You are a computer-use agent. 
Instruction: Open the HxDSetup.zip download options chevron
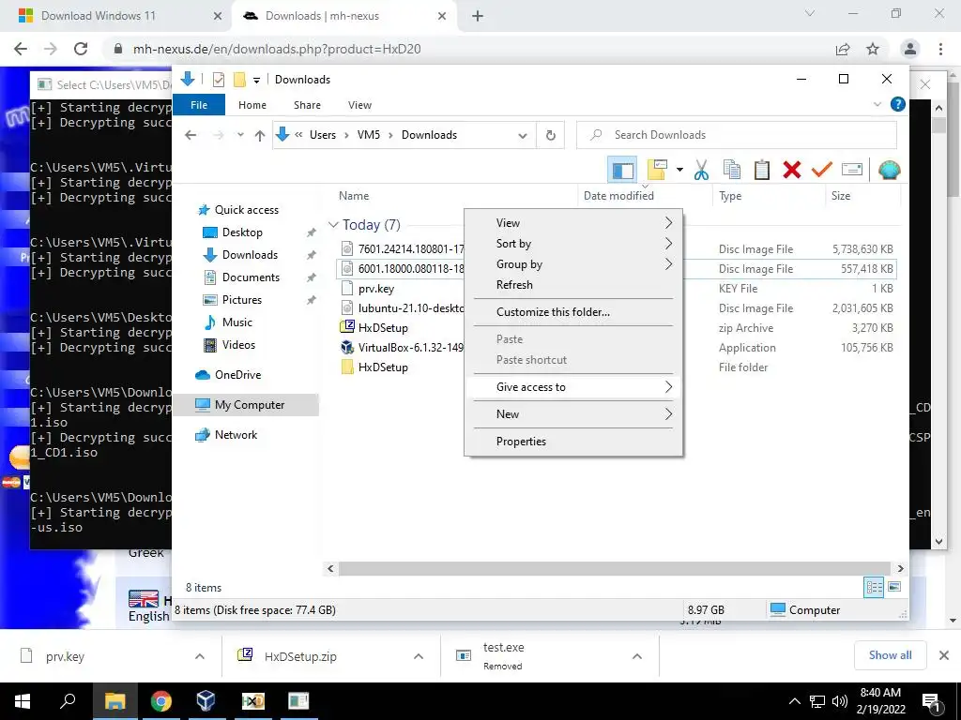pos(419,656)
